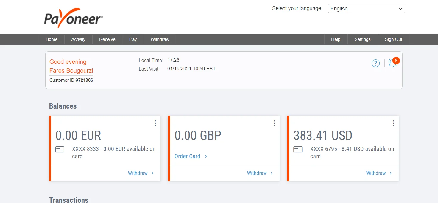Click the card icon on USD balance
Screen dimensions: 438x203
tap(298, 149)
